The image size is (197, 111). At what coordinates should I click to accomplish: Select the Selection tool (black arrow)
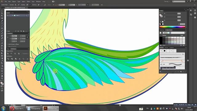tap(2, 11)
